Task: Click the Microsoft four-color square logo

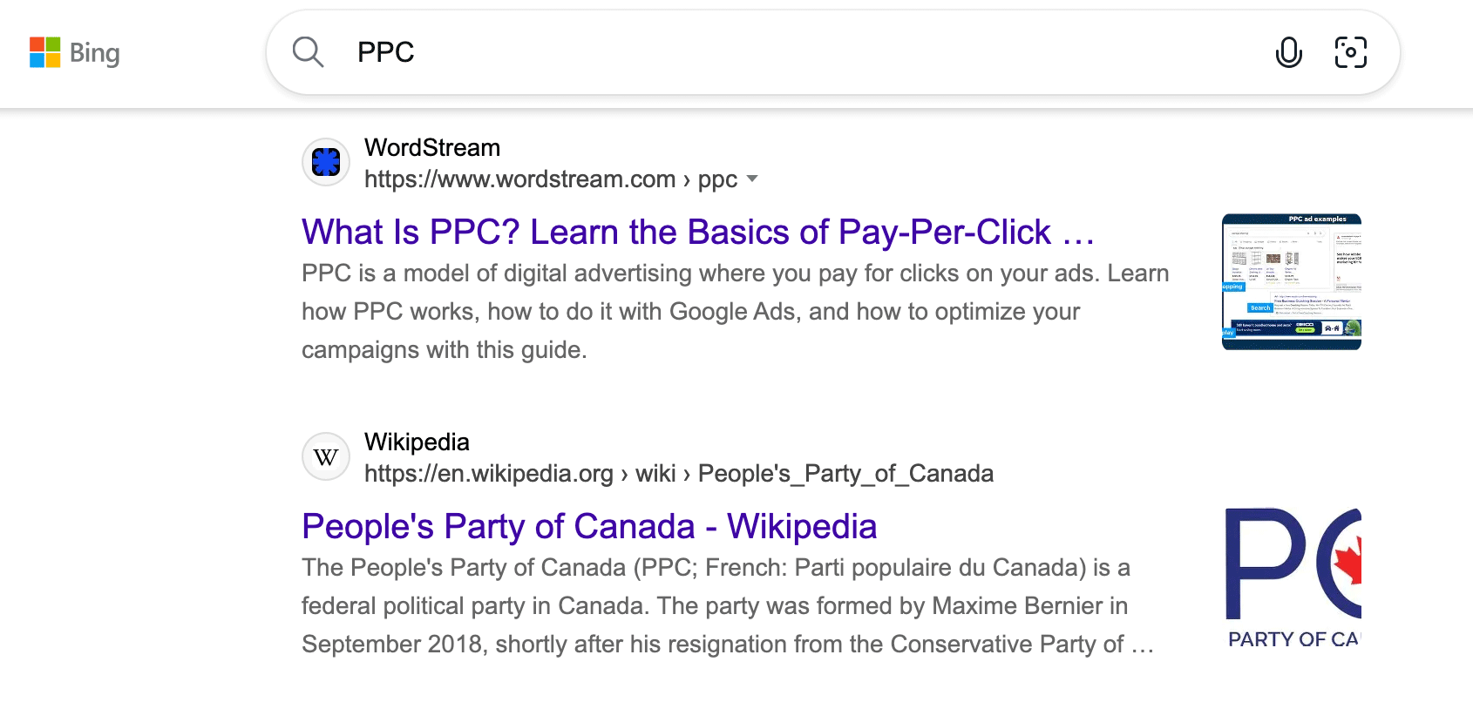Action: 44,52
